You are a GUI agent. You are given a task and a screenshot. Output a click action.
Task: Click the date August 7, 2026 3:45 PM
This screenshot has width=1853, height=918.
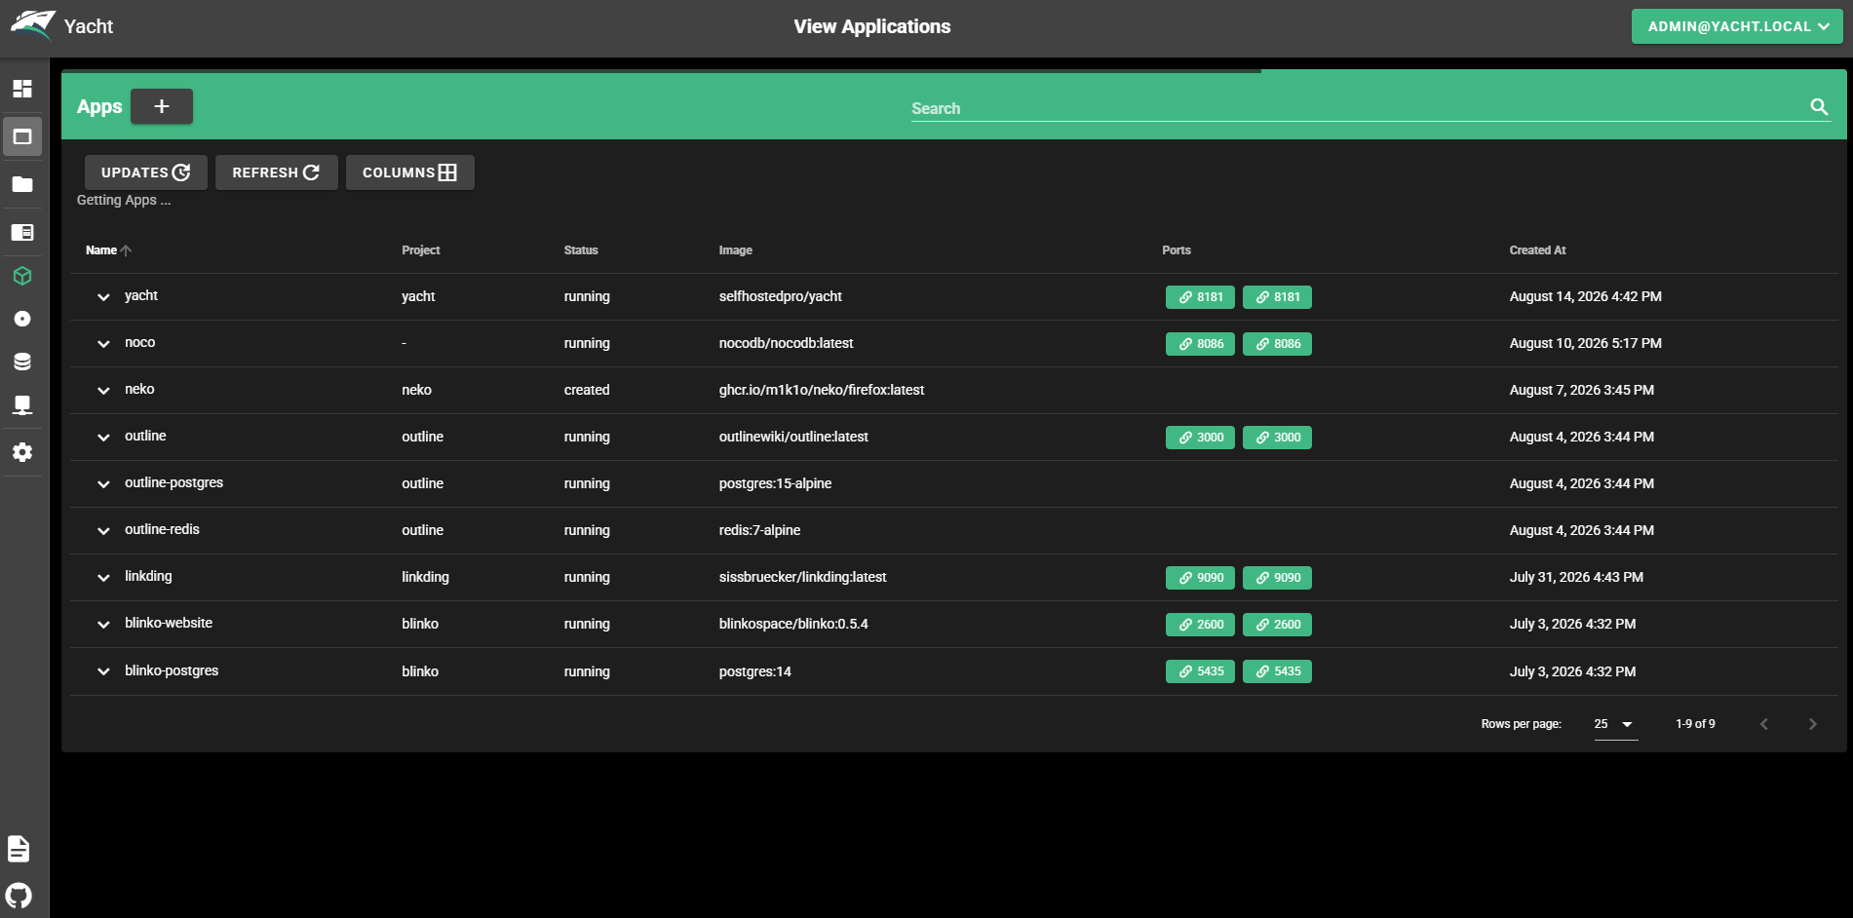pyautogui.click(x=1582, y=390)
